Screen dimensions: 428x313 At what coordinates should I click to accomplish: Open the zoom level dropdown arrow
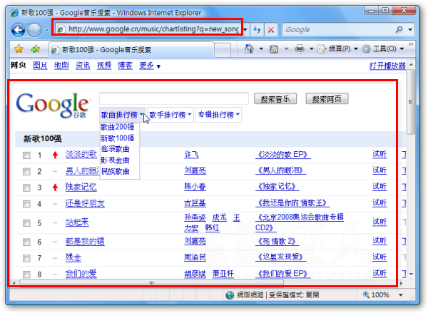[401, 295]
